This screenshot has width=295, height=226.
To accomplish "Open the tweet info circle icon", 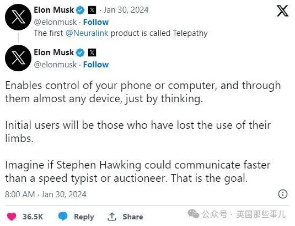I will pos(282,194).
